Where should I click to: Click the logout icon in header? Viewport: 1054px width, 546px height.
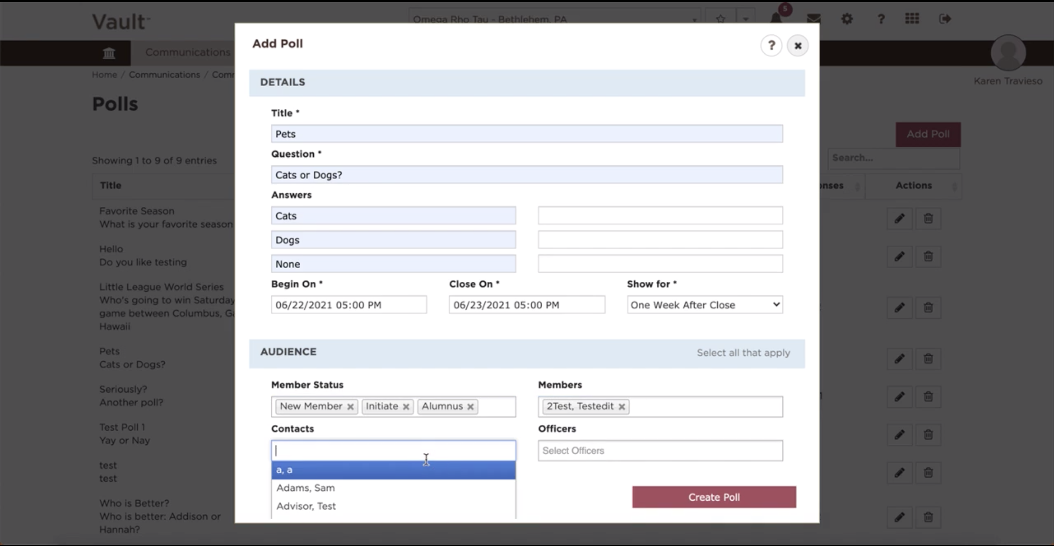click(945, 18)
